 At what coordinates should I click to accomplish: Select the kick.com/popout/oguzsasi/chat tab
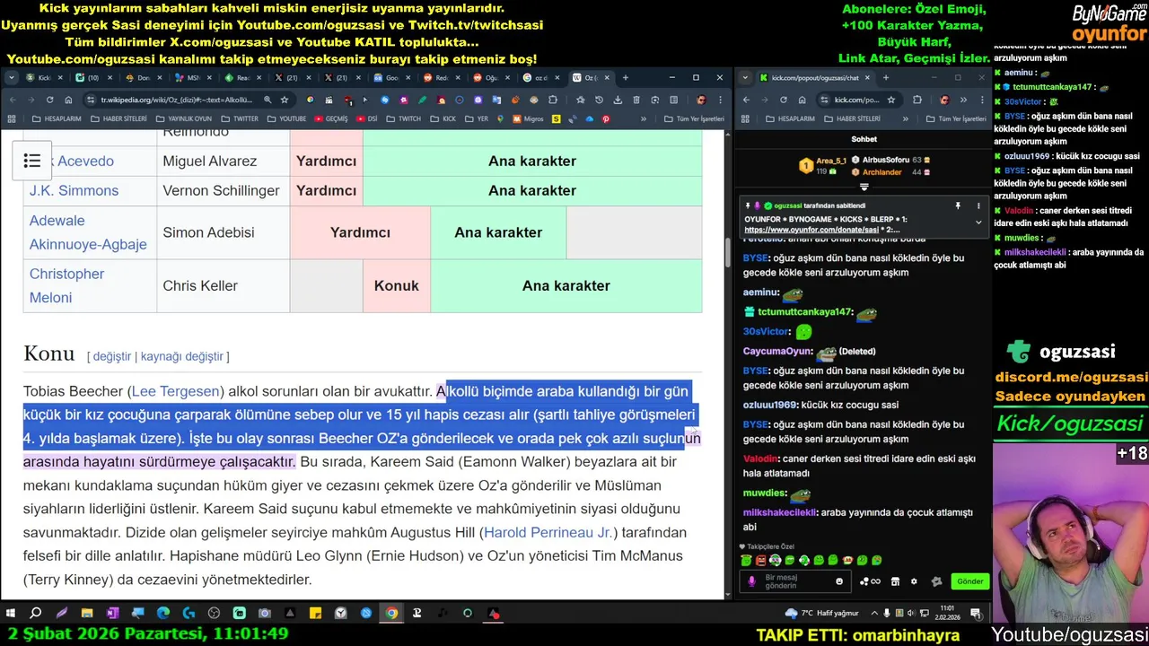[x=816, y=77]
